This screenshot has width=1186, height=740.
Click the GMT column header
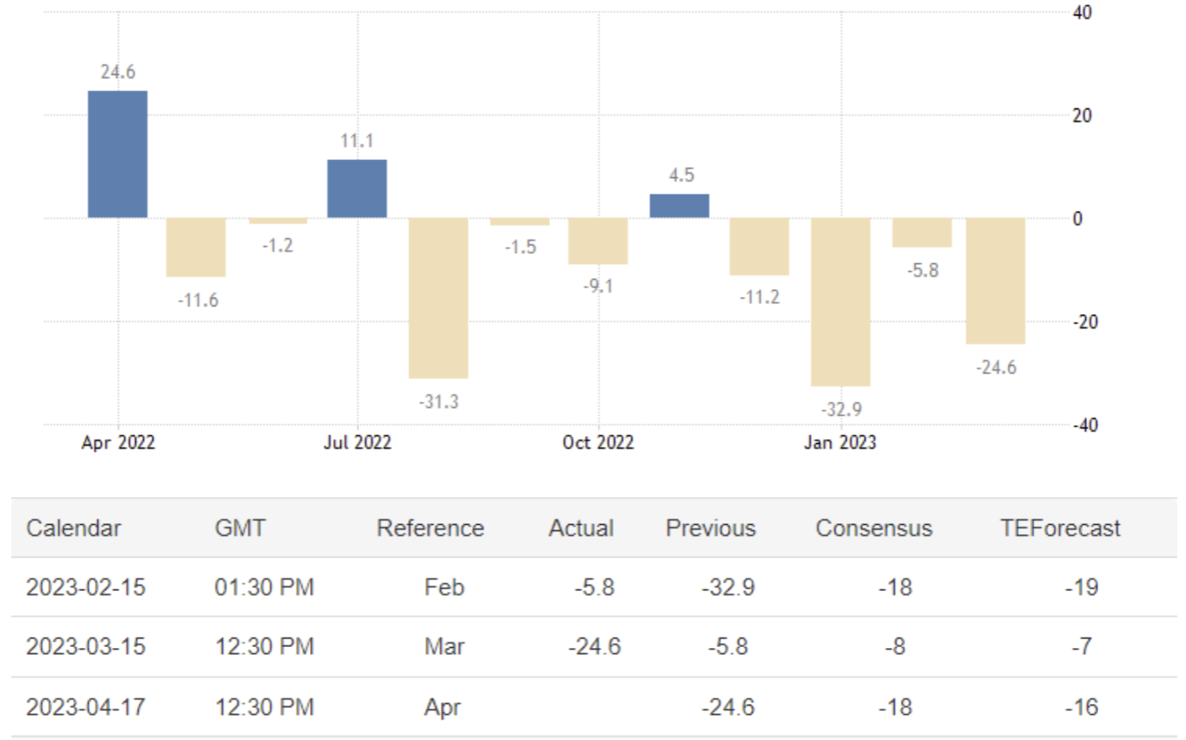tap(240, 527)
